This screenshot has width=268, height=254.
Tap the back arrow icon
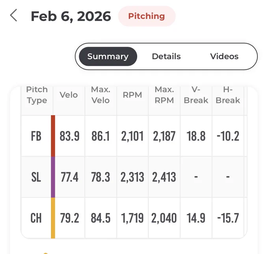(x=13, y=15)
